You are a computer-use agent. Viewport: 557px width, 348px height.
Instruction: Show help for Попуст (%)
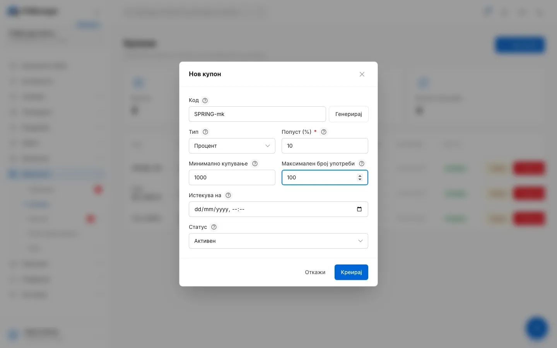point(324,132)
